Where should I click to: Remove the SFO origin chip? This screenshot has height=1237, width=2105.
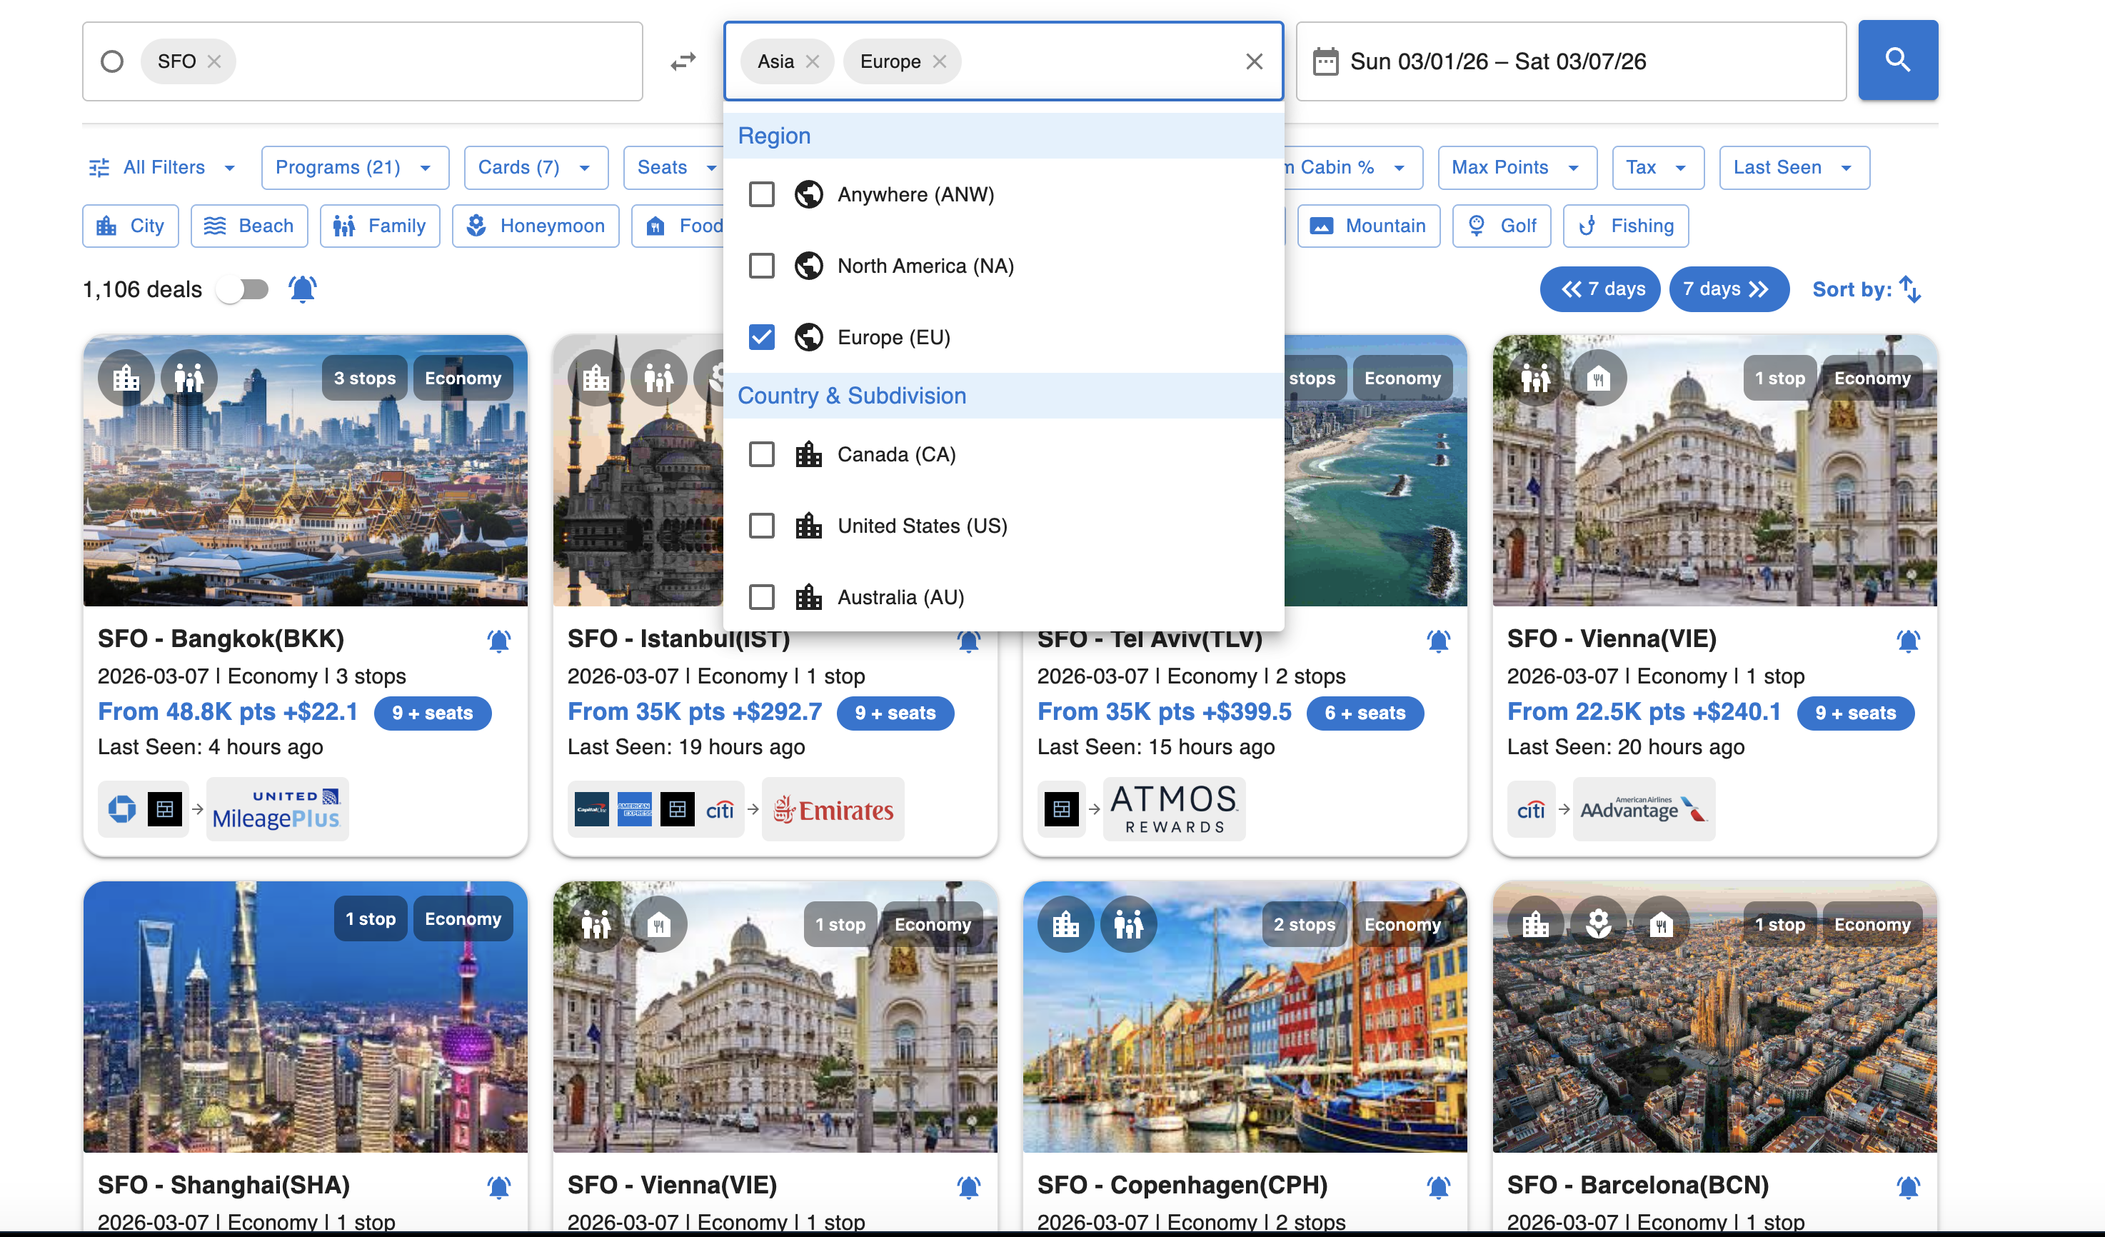pyautogui.click(x=215, y=62)
